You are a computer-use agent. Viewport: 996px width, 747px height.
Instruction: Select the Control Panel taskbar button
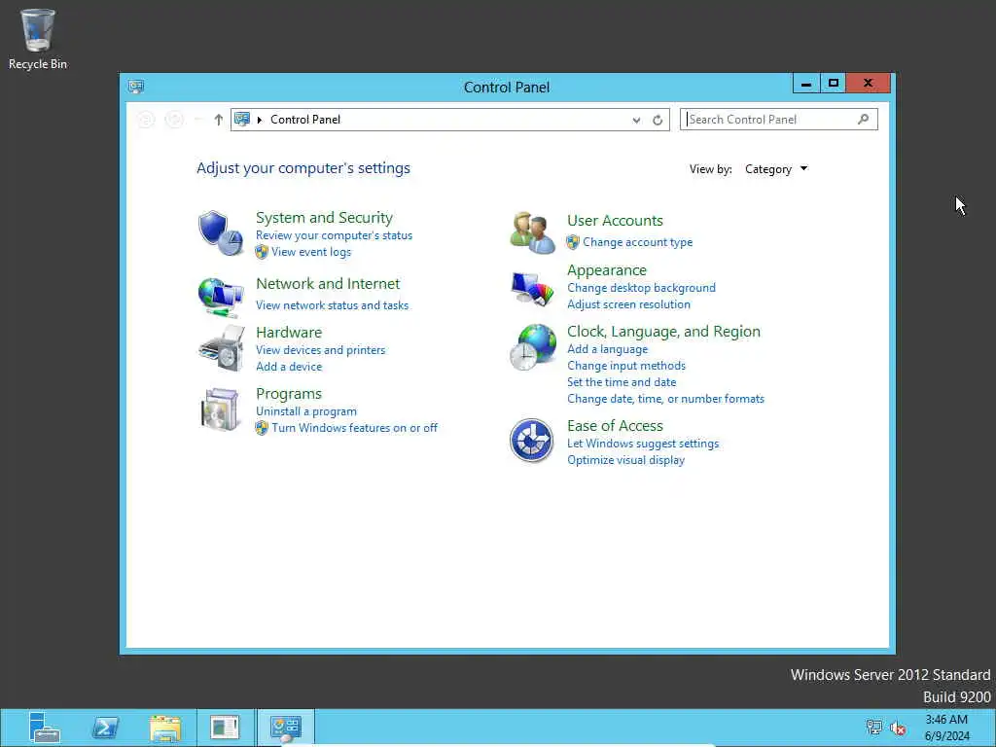coord(286,728)
